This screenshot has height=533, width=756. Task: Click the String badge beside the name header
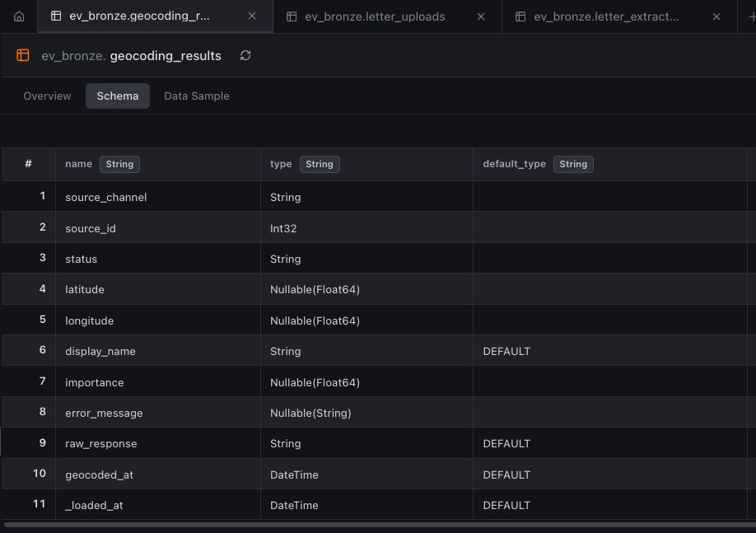tap(119, 164)
